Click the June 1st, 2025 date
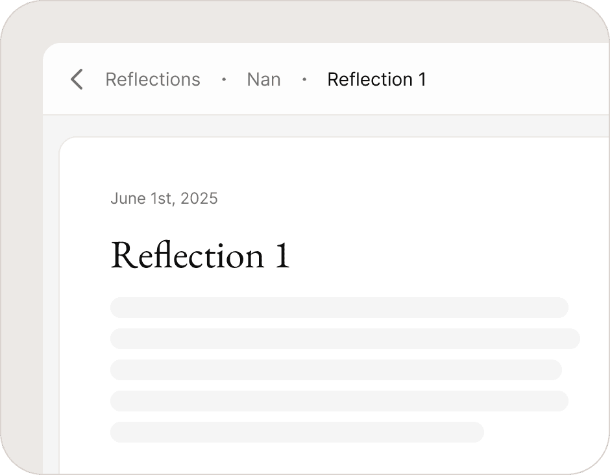 point(164,199)
